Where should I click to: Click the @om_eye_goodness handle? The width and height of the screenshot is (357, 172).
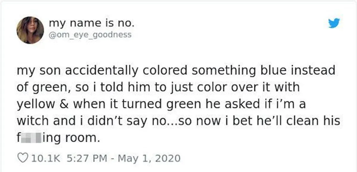pos(90,35)
